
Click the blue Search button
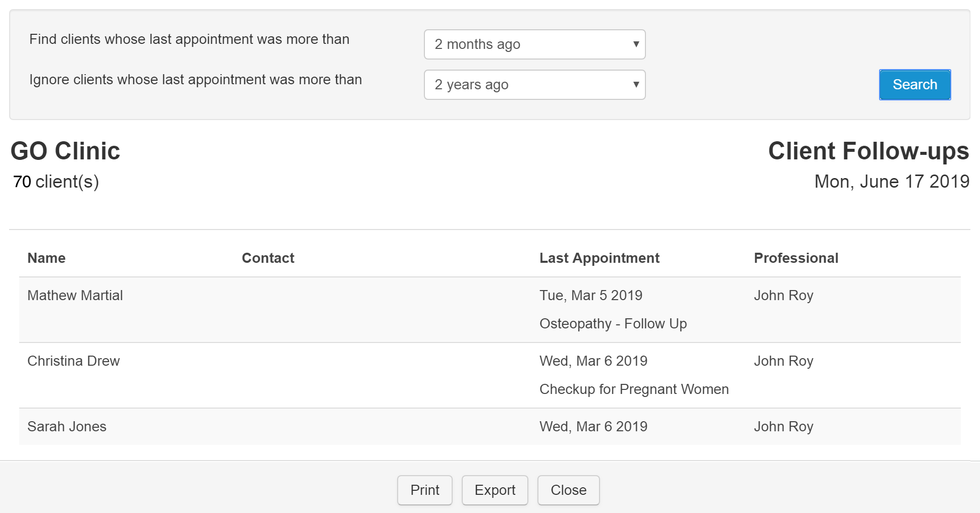click(915, 85)
